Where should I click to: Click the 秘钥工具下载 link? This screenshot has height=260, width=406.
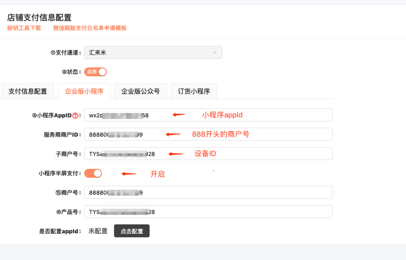click(24, 28)
